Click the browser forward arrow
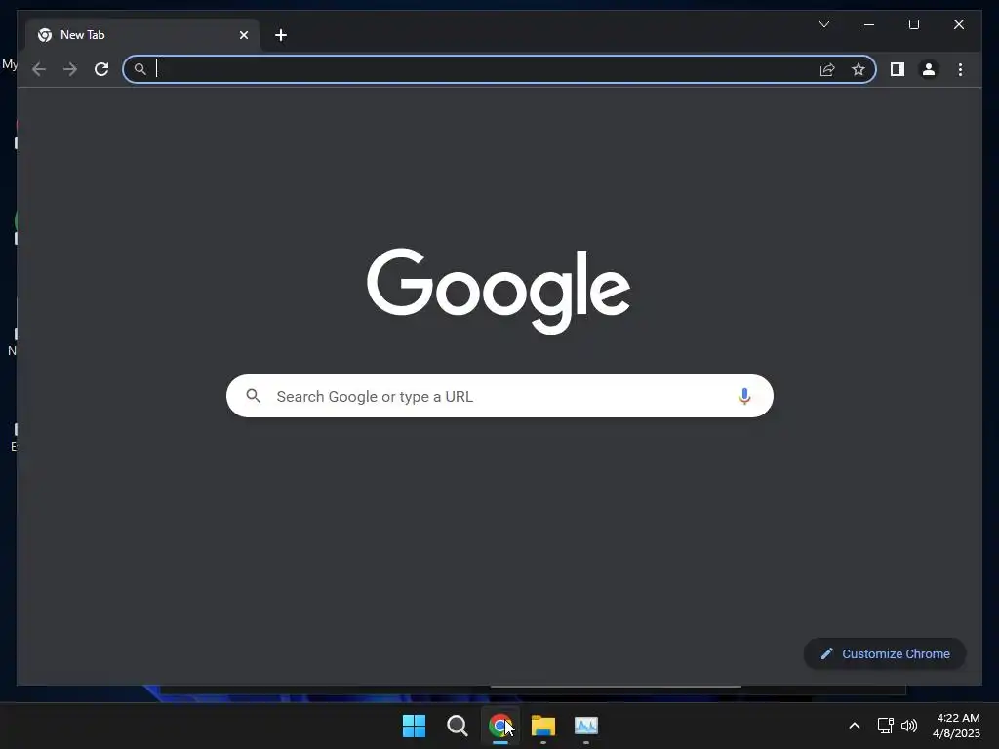Screen dimensions: 999x749 coord(70,69)
